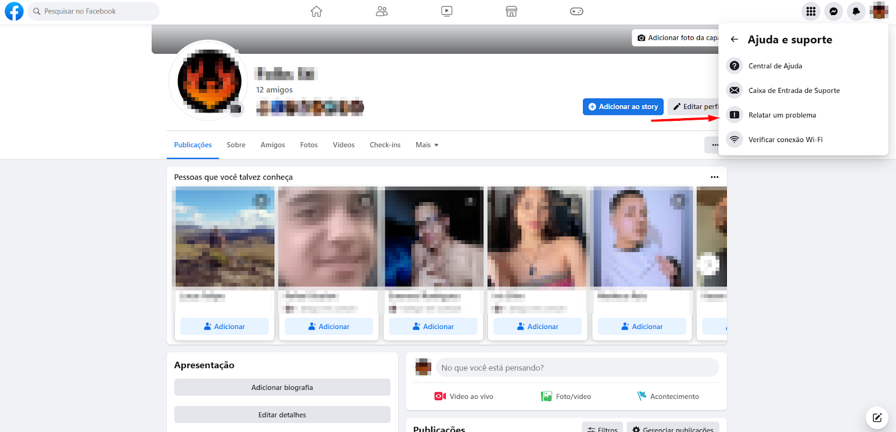The width and height of the screenshot is (896, 432).
Task: Click the No que você está pensando box
Action: click(577, 368)
